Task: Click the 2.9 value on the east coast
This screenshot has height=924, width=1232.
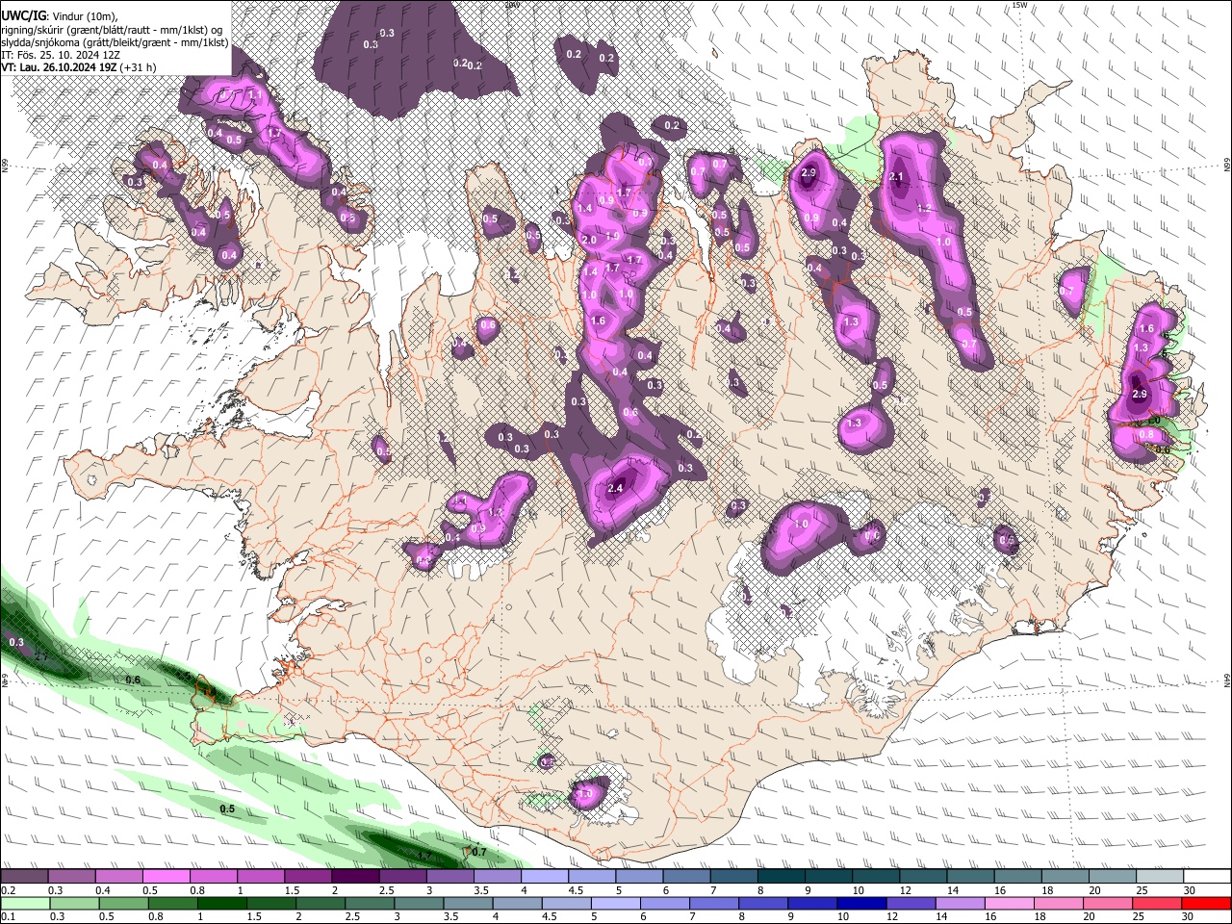Action: tap(1141, 395)
